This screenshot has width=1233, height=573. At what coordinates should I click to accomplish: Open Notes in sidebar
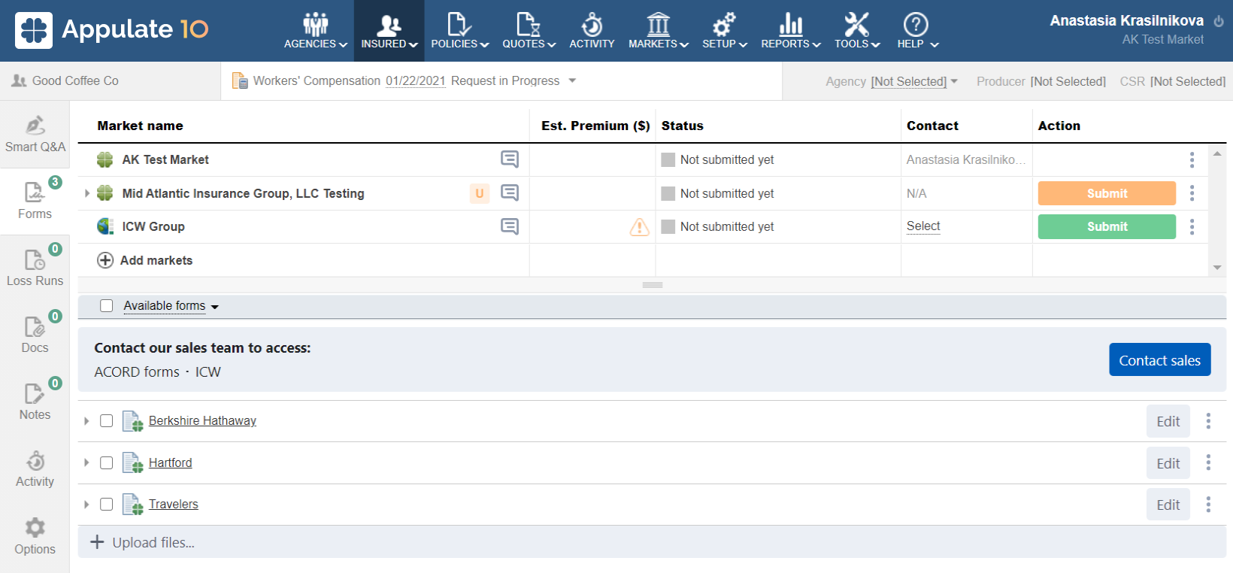(x=35, y=402)
